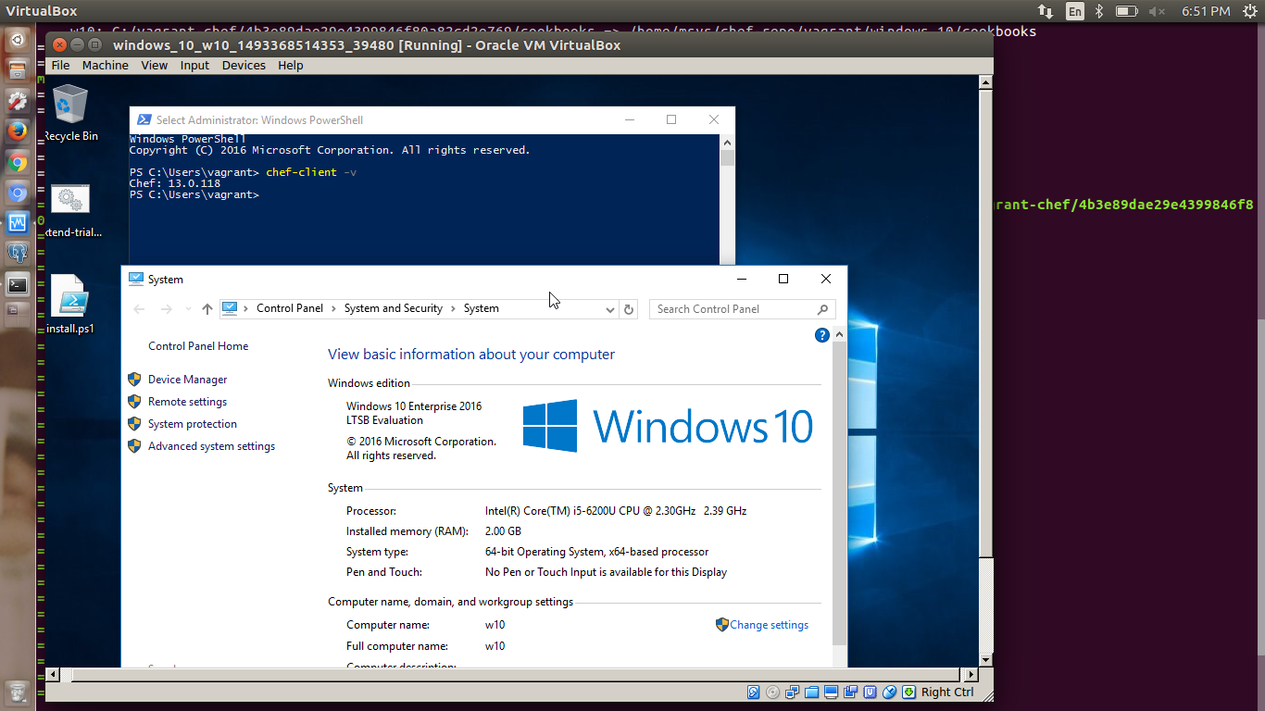Expand the breadcrumb arrow after Control Panel
Screen dimensions: 1265x711
(x=334, y=309)
